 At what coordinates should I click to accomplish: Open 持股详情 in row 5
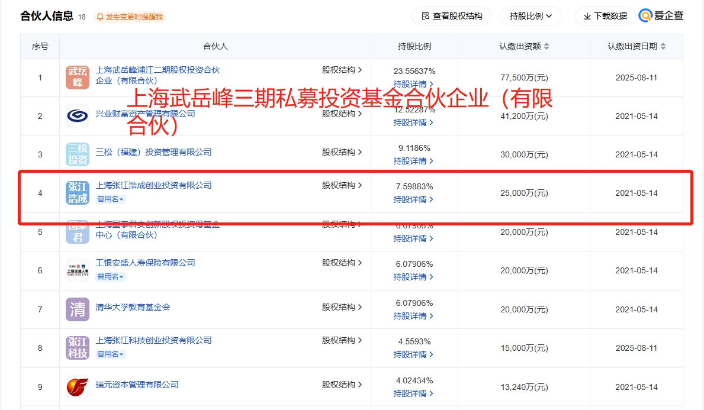(x=413, y=238)
